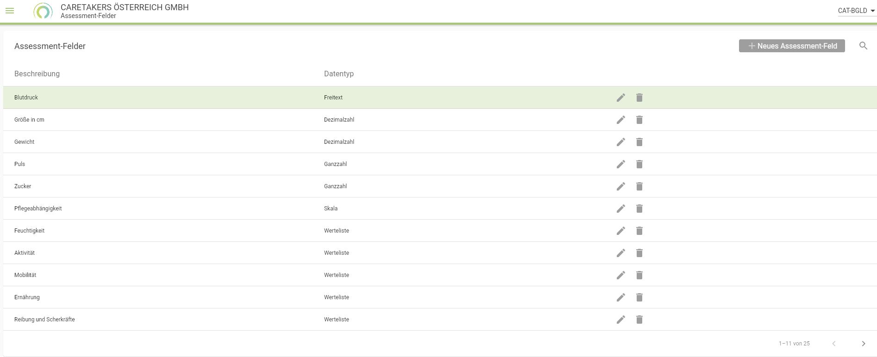877x357 pixels.
Task: Edit the Aktivität field
Action: coord(620,253)
